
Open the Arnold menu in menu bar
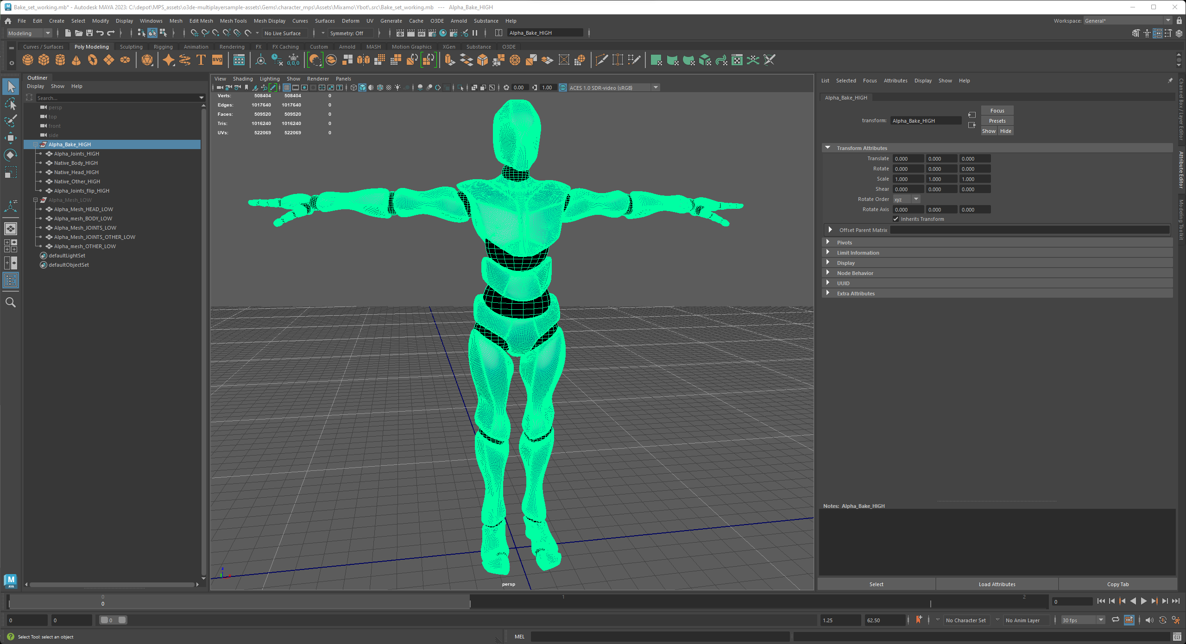point(459,21)
